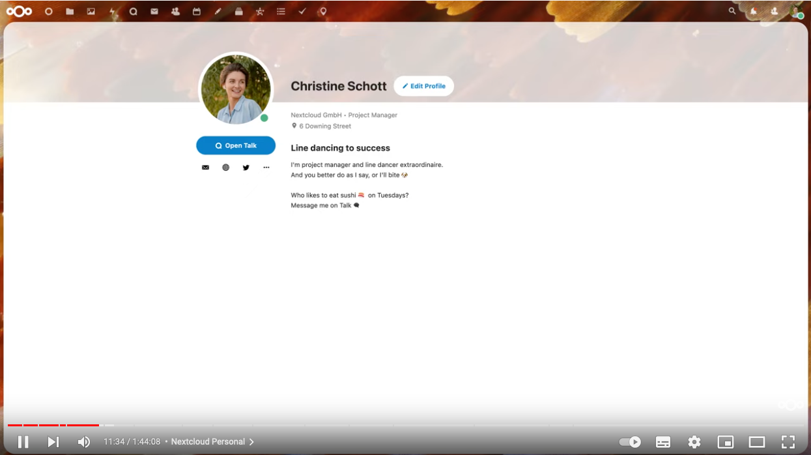This screenshot has width=811, height=455.
Task: Click Christine Schott's large profile photo
Action: (236, 89)
